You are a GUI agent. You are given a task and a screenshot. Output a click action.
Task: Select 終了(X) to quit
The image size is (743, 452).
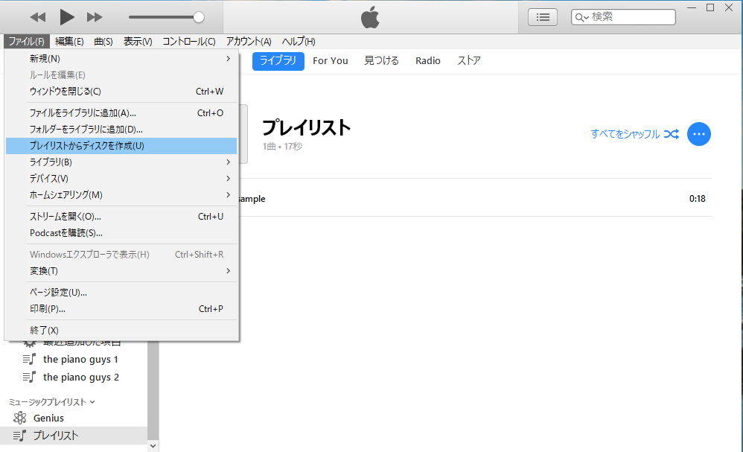pos(121,330)
